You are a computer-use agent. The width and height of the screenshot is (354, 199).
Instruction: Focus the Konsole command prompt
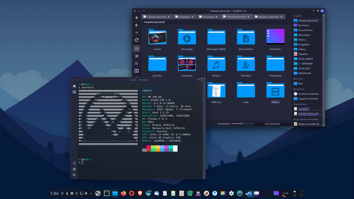(x=82, y=163)
